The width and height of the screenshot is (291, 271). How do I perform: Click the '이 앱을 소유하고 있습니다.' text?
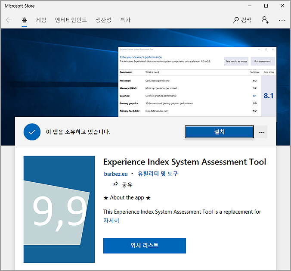pos(78,132)
